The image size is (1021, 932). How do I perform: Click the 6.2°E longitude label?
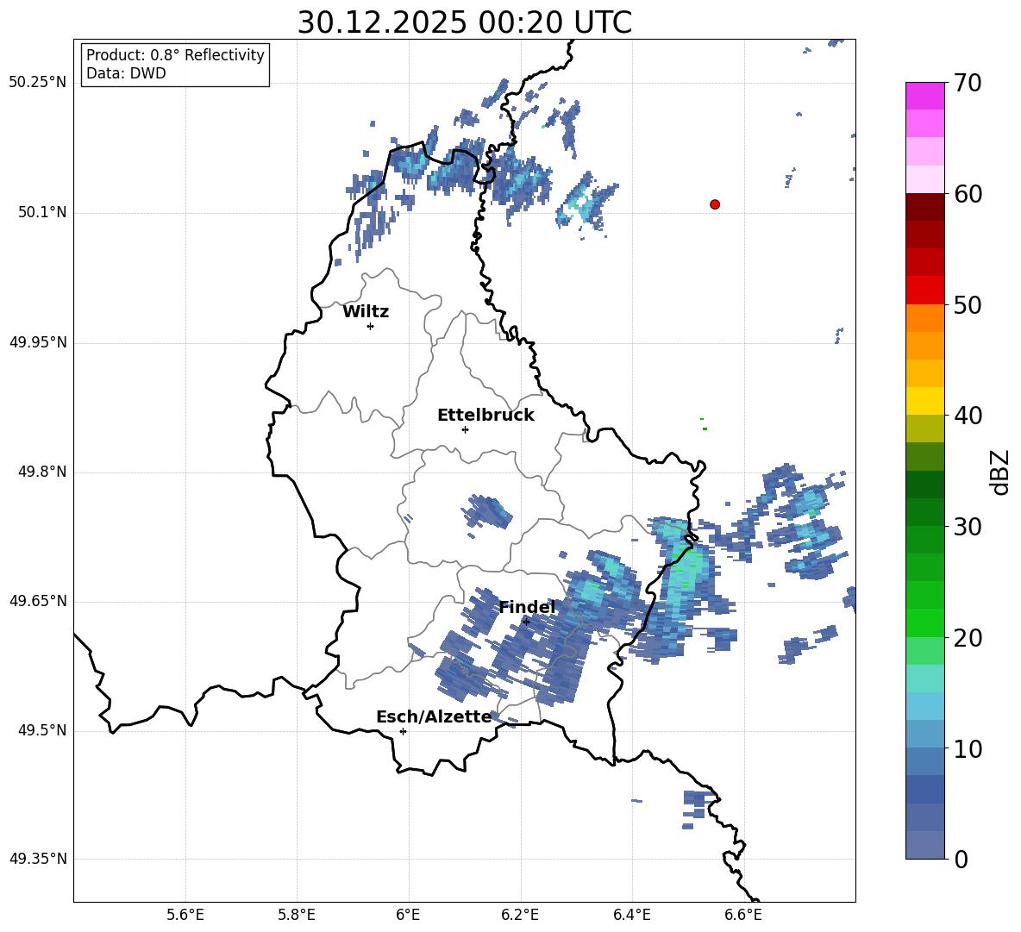pos(520,915)
